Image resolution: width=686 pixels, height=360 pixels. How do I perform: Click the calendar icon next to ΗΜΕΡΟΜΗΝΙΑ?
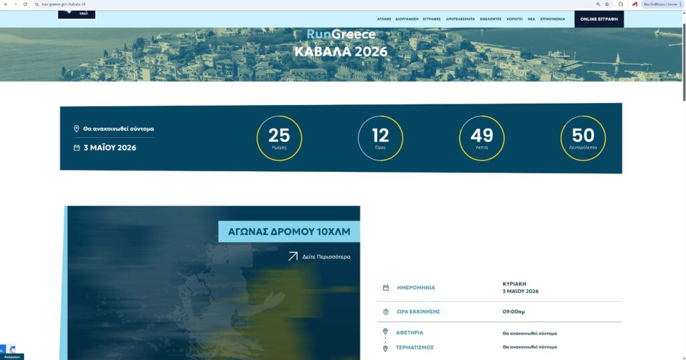pos(386,288)
